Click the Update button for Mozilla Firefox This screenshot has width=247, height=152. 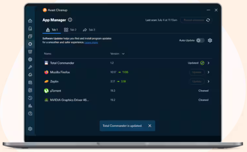pos(197,72)
